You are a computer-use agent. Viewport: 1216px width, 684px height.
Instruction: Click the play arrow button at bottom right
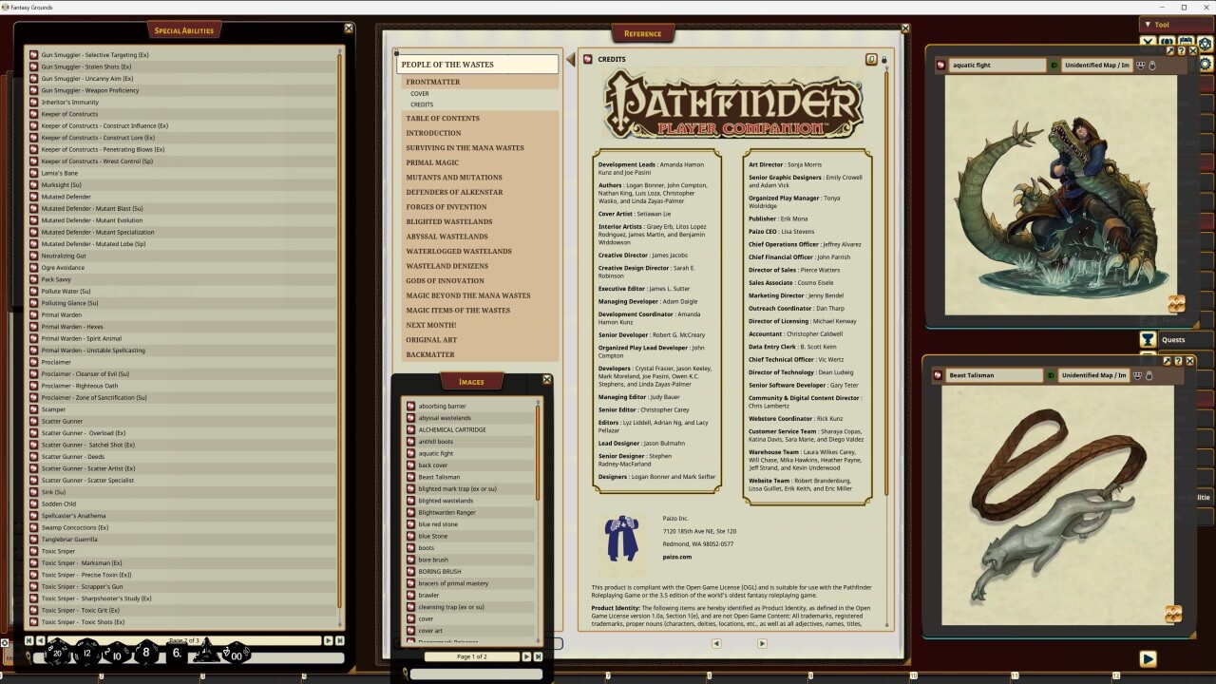(1148, 658)
